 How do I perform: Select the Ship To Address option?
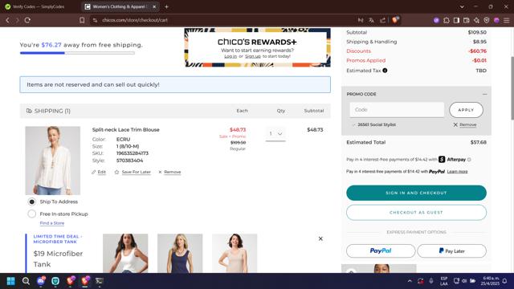tap(32, 201)
